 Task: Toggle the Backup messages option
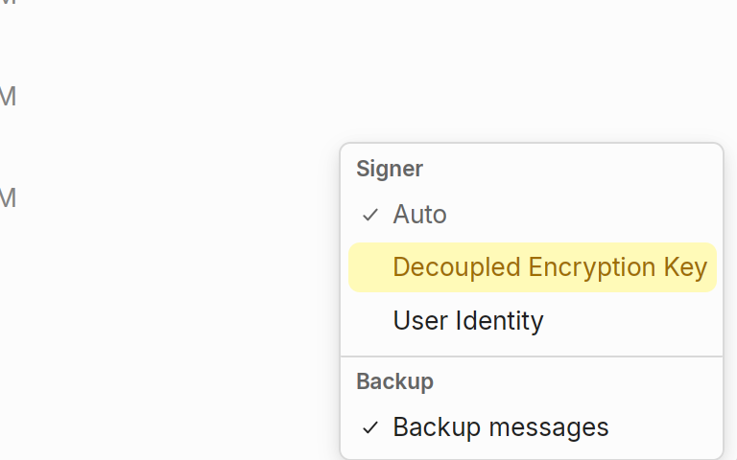500,427
